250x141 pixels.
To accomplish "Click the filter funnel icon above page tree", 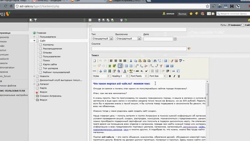I will click(x=36, y=20).
